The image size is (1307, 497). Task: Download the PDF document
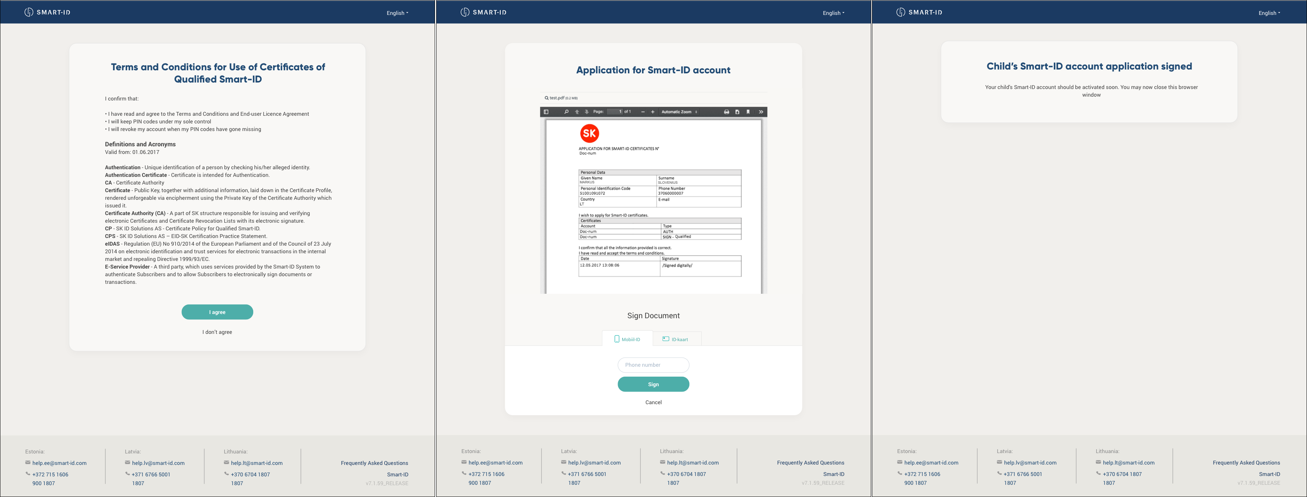click(x=737, y=112)
